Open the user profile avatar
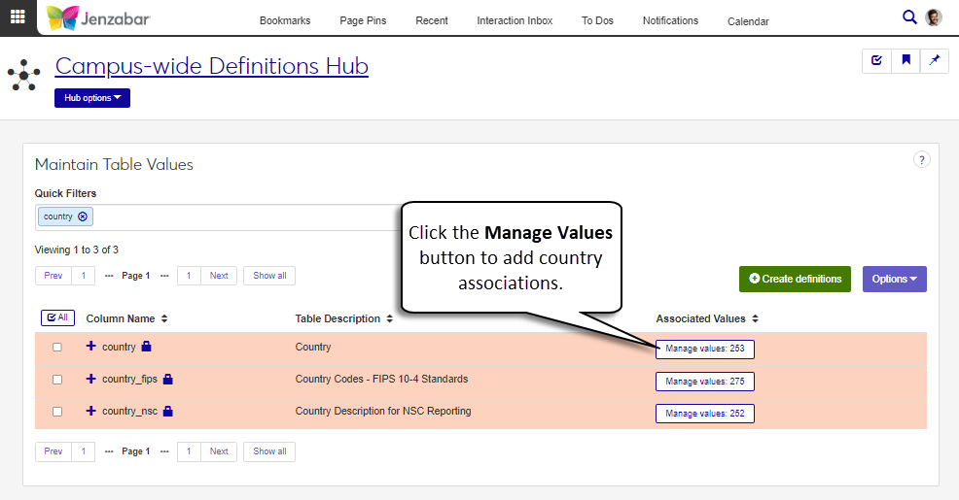The width and height of the screenshot is (959, 500). tap(934, 17)
